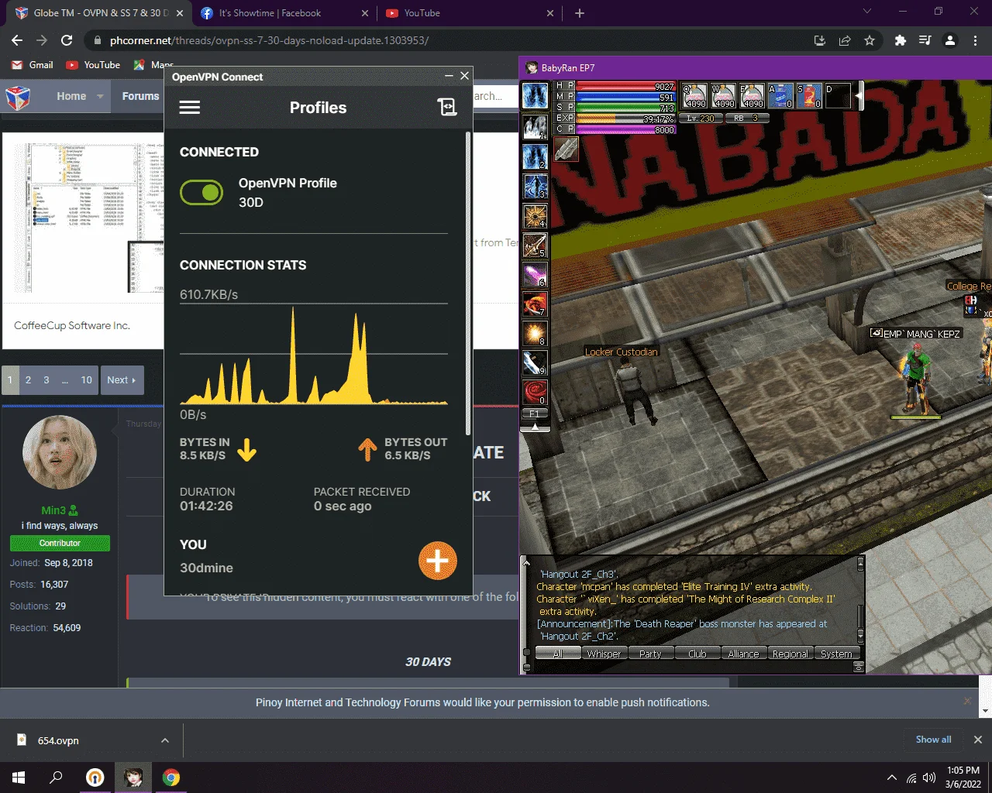Image resolution: width=992 pixels, height=793 pixels.
Task: Use the skill in game quick slot 5
Action: coord(536,245)
